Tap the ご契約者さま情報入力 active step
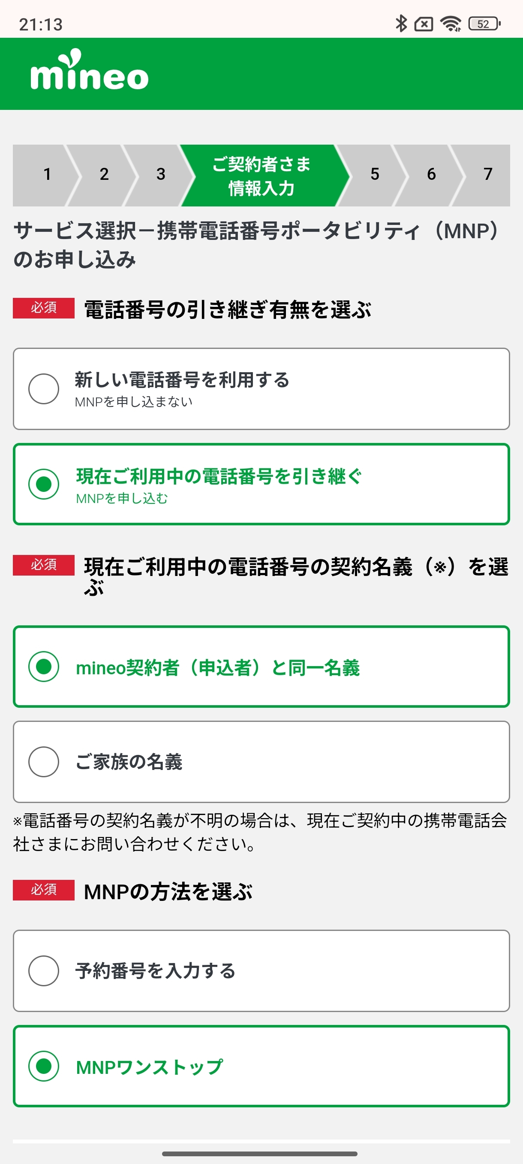This screenshot has width=523, height=1164. click(x=261, y=175)
